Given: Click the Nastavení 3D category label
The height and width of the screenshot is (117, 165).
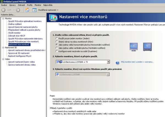Looking at the screenshot, I should (11, 48).
